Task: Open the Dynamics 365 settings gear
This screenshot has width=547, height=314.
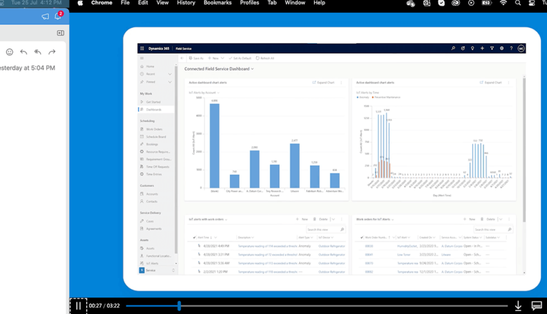Action: click(502, 49)
